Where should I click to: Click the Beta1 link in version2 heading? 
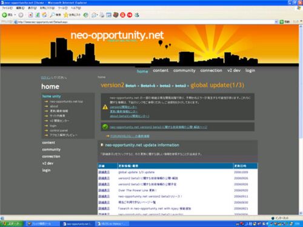point(131,86)
